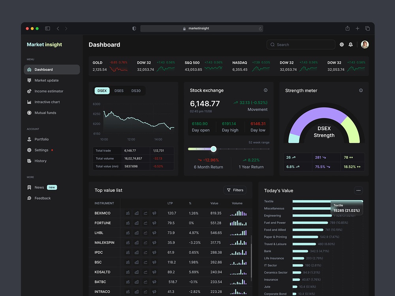The width and height of the screenshot is (395, 296).
Task: Open a new tab with plus icon
Action: click(357, 28)
